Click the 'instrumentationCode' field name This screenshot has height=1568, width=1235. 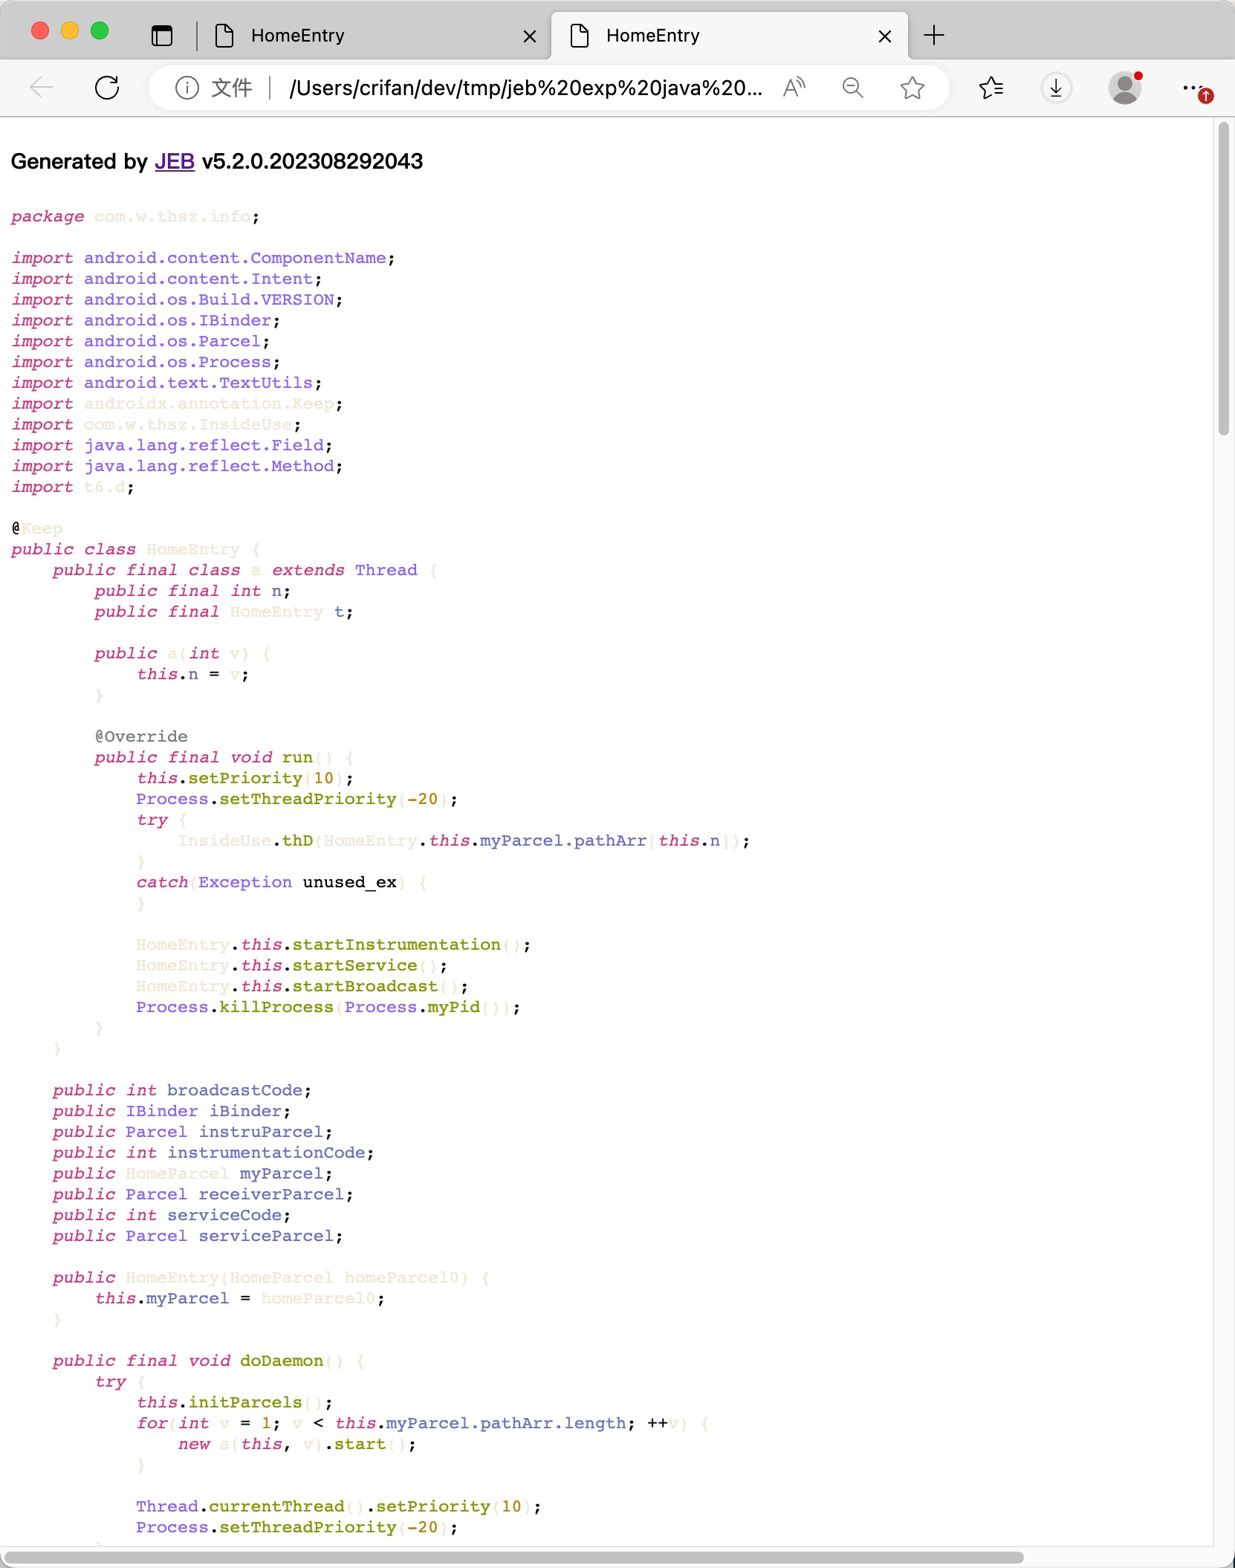266,1153
